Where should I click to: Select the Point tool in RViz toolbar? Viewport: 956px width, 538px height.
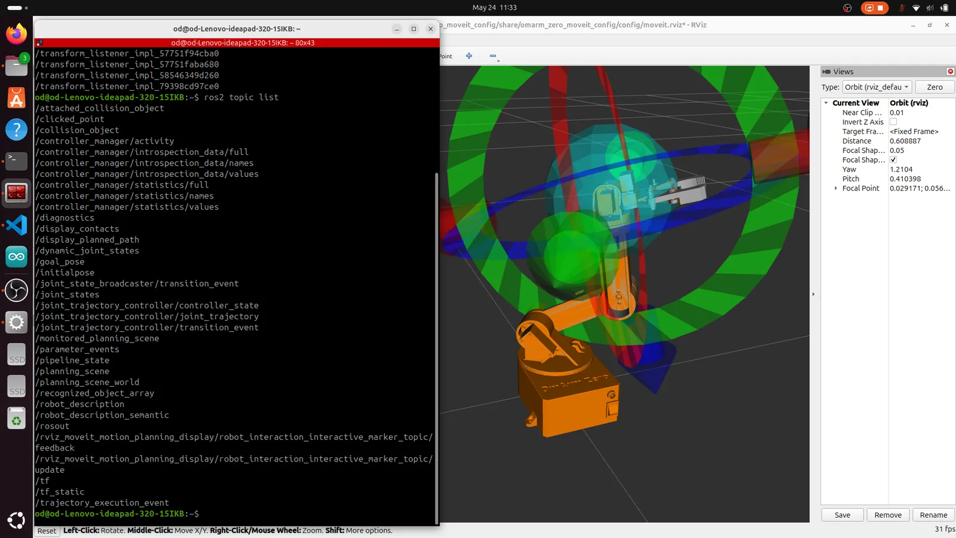point(446,56)
